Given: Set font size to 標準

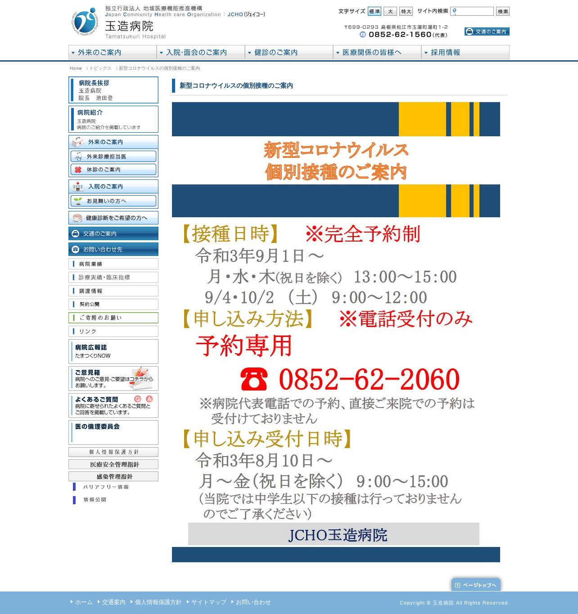Looking at the screenshot, I should (375, 11).
